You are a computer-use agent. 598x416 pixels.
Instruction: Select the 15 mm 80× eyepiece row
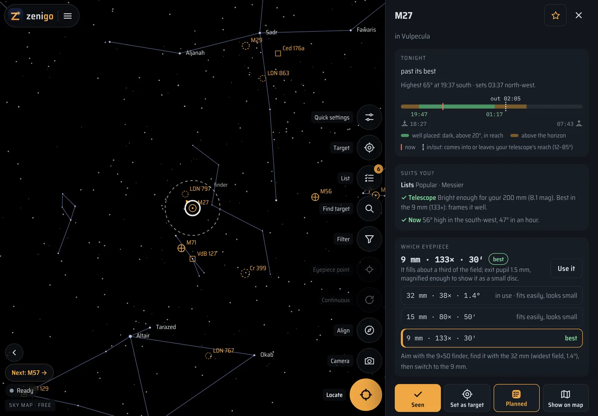[x=491, y=317]
